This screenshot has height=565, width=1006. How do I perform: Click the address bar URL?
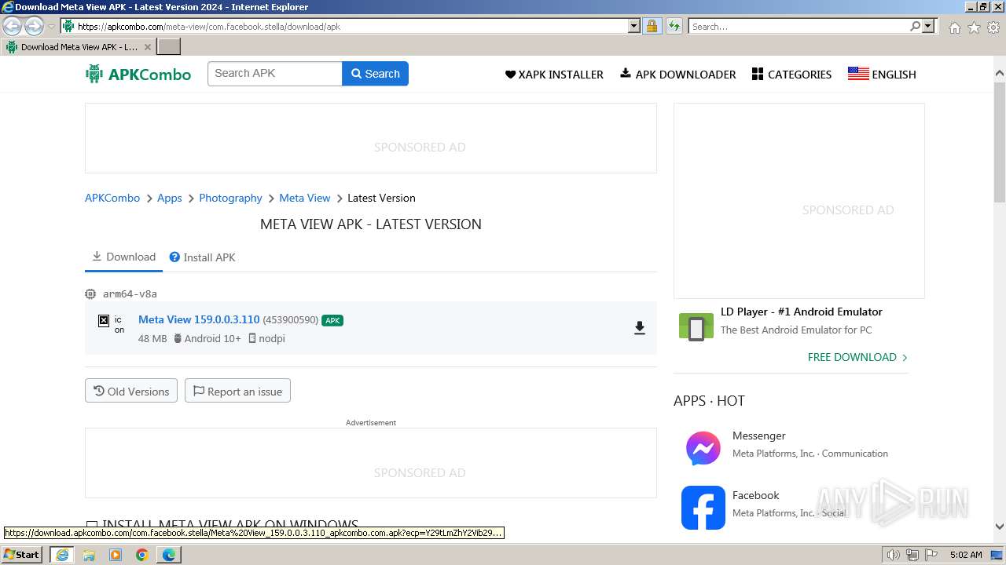[209, 27]
